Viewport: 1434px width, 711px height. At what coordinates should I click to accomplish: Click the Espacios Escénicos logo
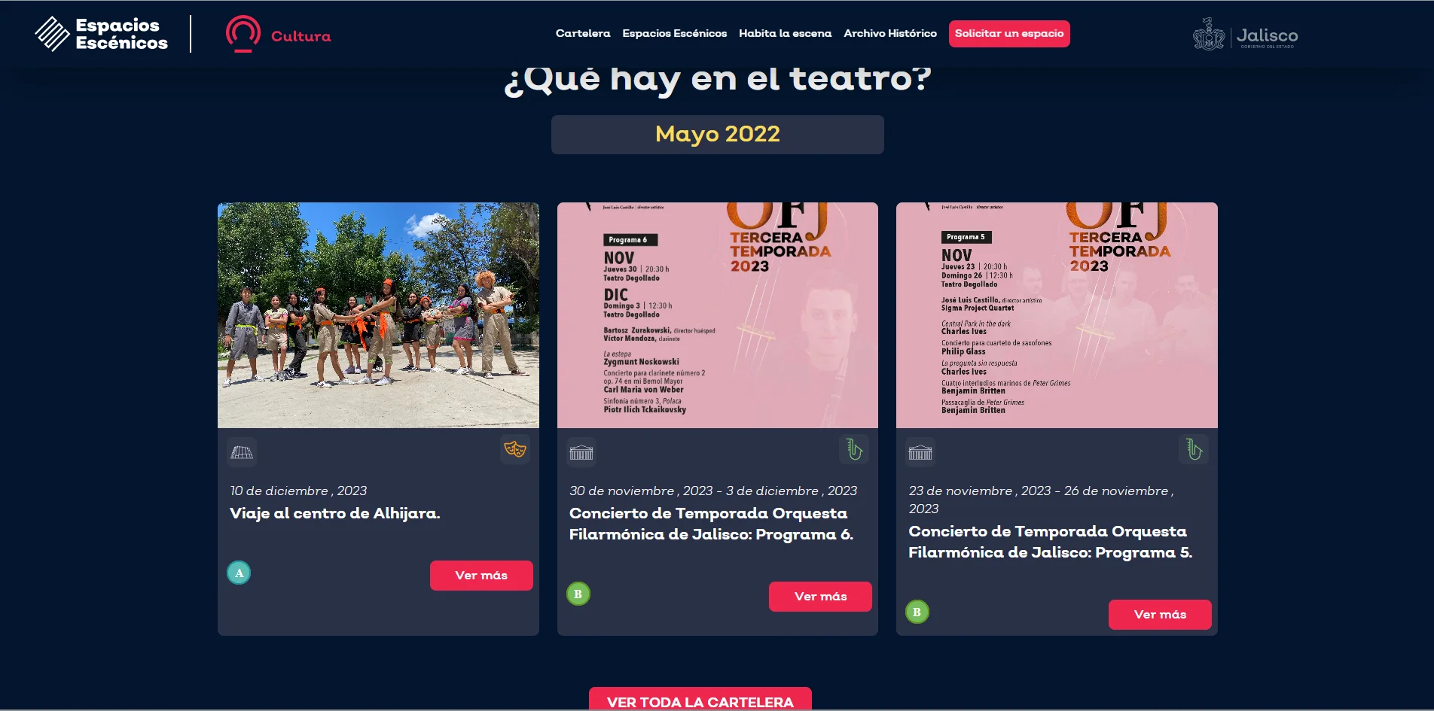pos(102,34)
